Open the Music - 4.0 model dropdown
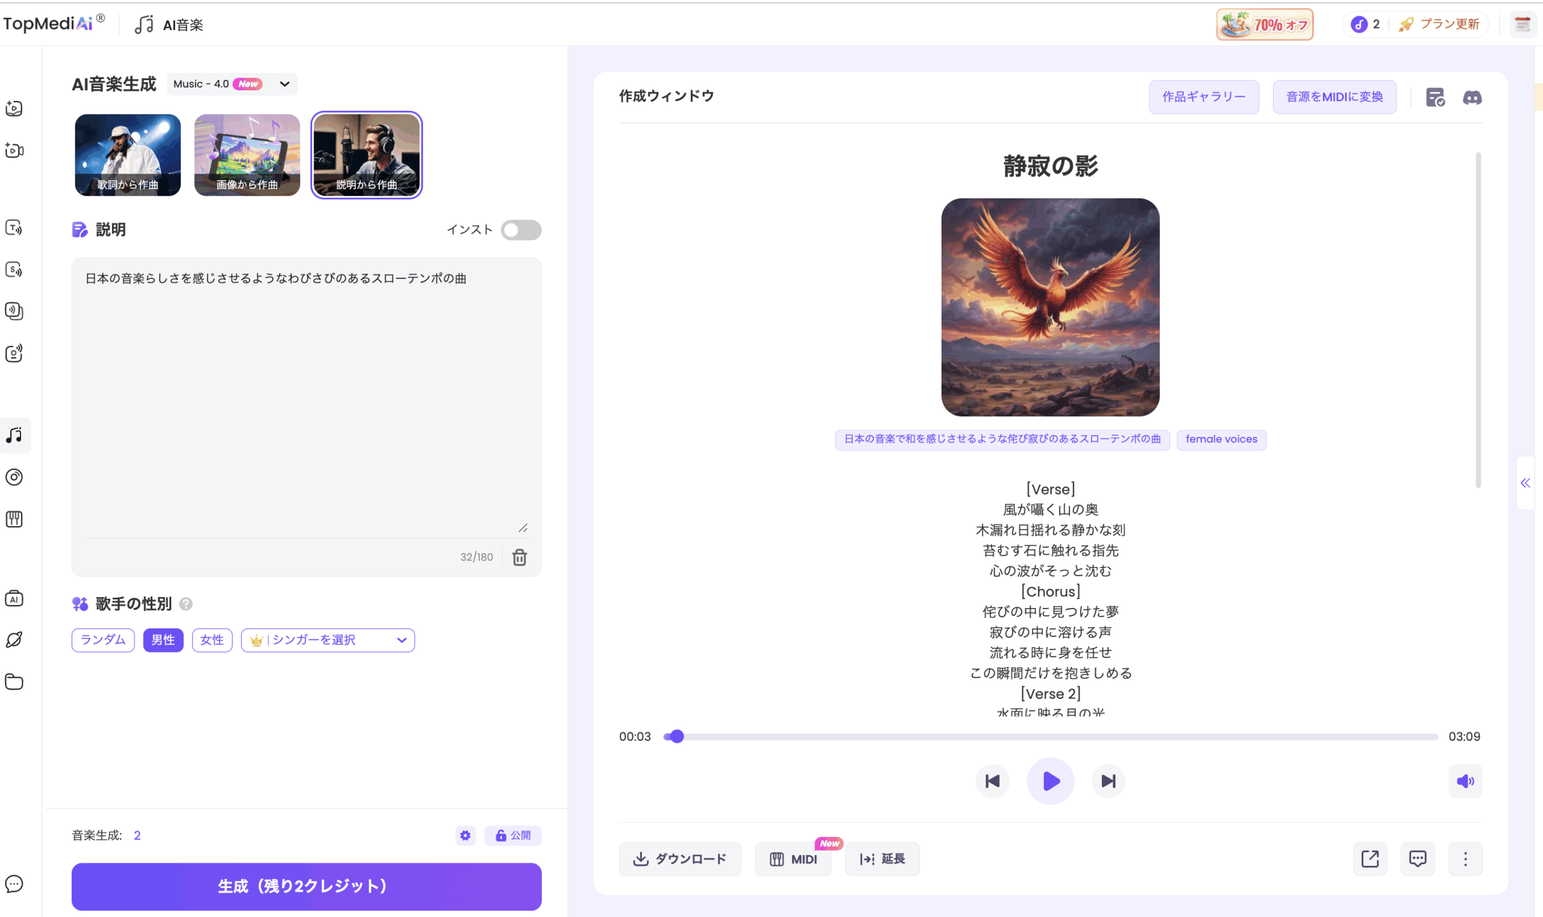1543x917 pixels. coord(232,84)
